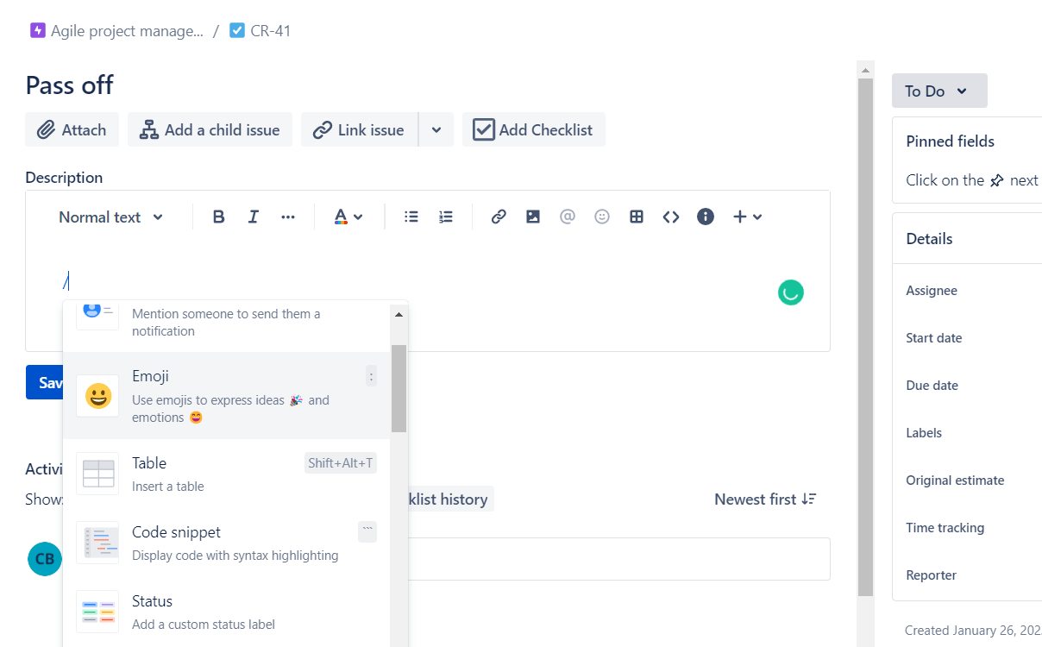Expand the arrow next to Link issue

pos(436,130)
